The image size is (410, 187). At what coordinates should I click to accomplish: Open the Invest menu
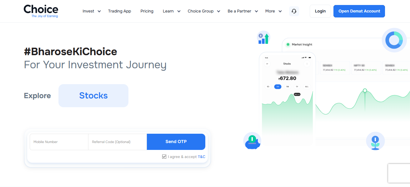tap(88, 11)
